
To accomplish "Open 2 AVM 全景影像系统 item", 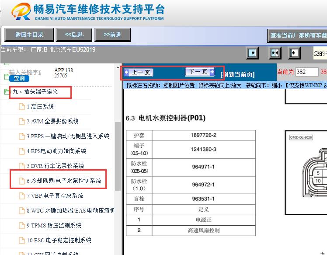I will tap(52, 122).
